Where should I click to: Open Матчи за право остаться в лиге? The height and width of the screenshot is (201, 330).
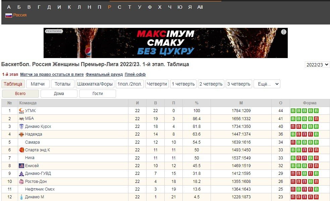[x=52, y=74]
